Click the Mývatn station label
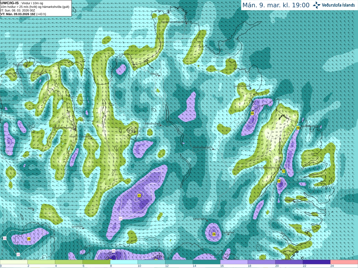 pos(130,130)
